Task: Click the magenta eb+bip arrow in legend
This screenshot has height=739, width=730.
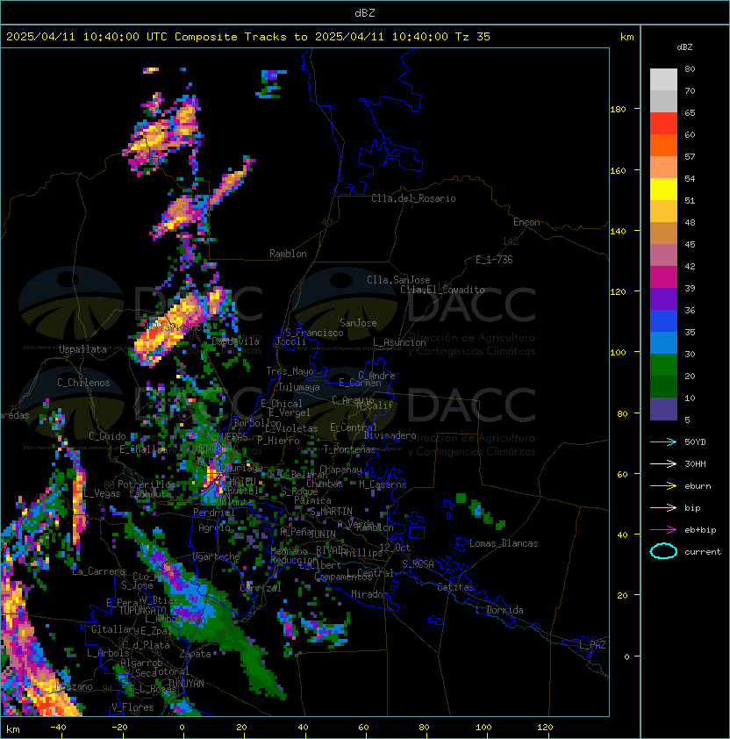Action: pyautogui.click(x=663, y=530)
